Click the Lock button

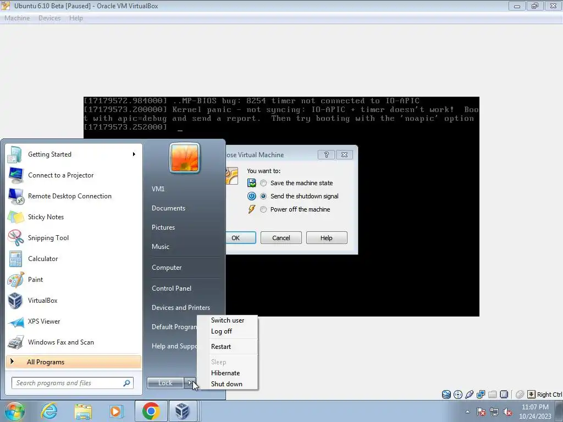(165, 383)
